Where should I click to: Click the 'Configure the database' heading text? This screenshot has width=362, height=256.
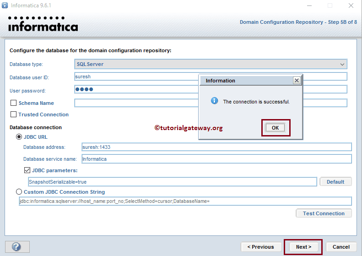pyautogui.click(x=90, y=50)
